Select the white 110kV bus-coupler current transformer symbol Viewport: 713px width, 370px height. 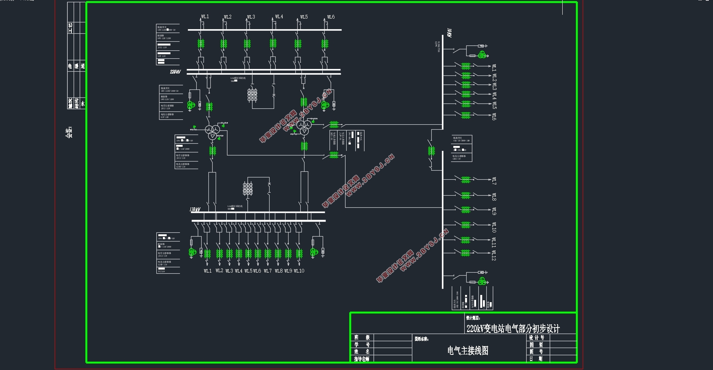coord(248,188)
